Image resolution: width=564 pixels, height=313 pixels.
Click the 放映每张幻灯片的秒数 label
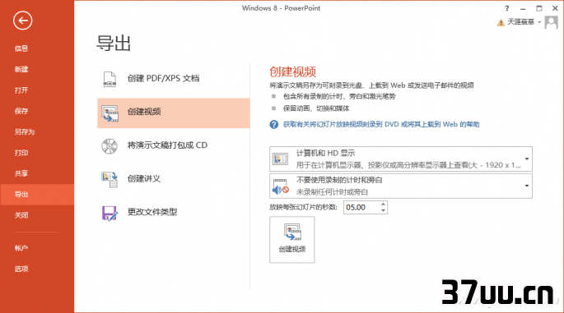(303, 208)
